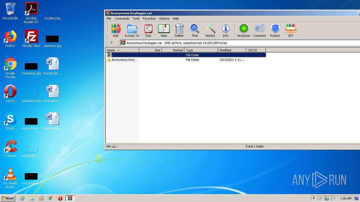Select the msnemploy Word document
The width and height of the screenshot is (360, 202).
[x=52, y=94]
